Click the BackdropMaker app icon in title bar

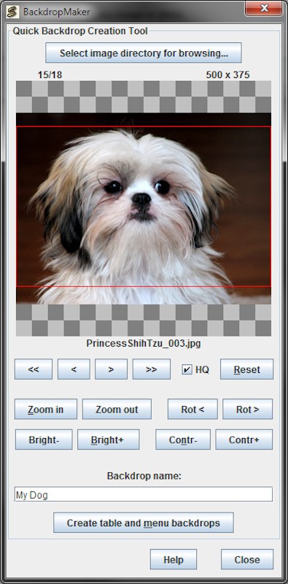[x=12, y=12]
